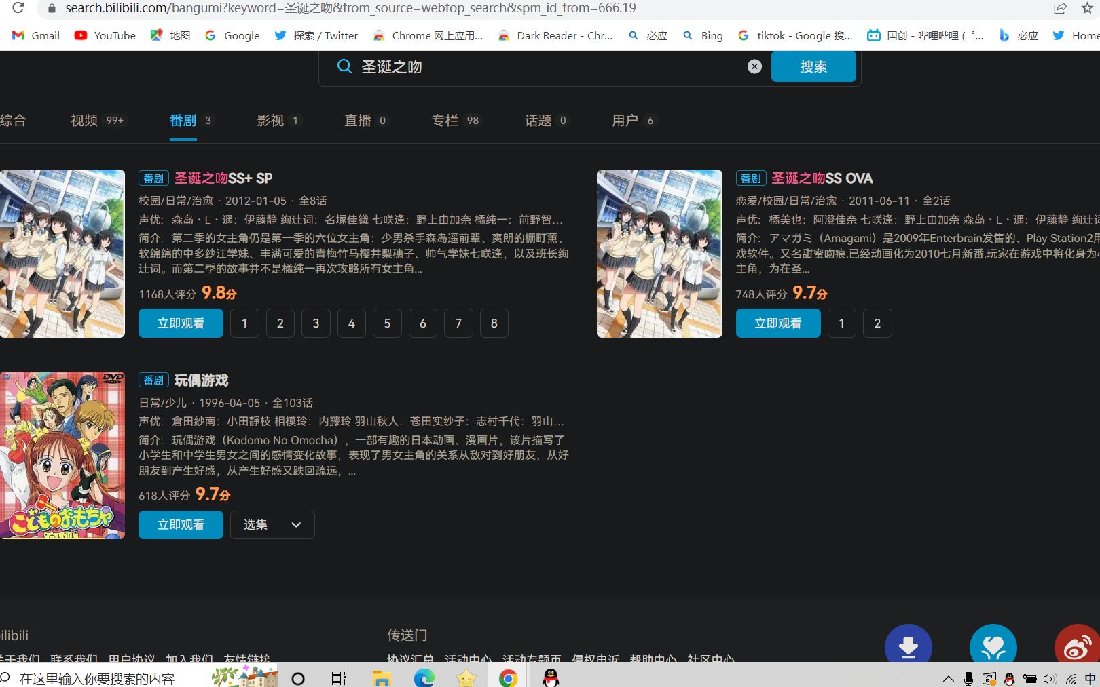
Task: Expand the 选集 episode dropdown for 玩偶游戏
Action: tap(272, 525)
